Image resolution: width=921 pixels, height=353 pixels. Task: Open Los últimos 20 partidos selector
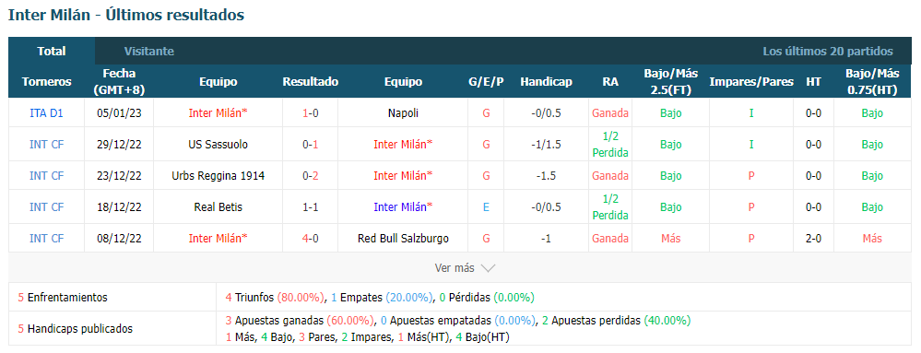828,51
